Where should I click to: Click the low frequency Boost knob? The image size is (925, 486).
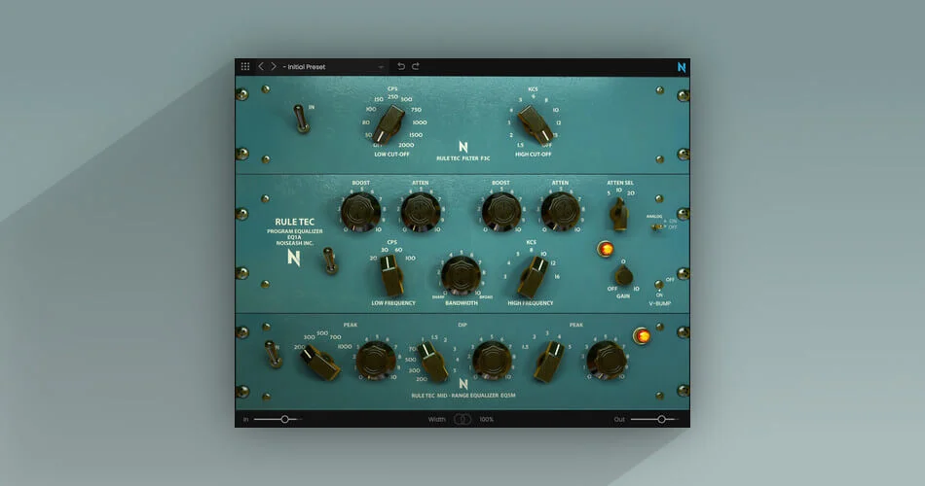coord(360,211)
